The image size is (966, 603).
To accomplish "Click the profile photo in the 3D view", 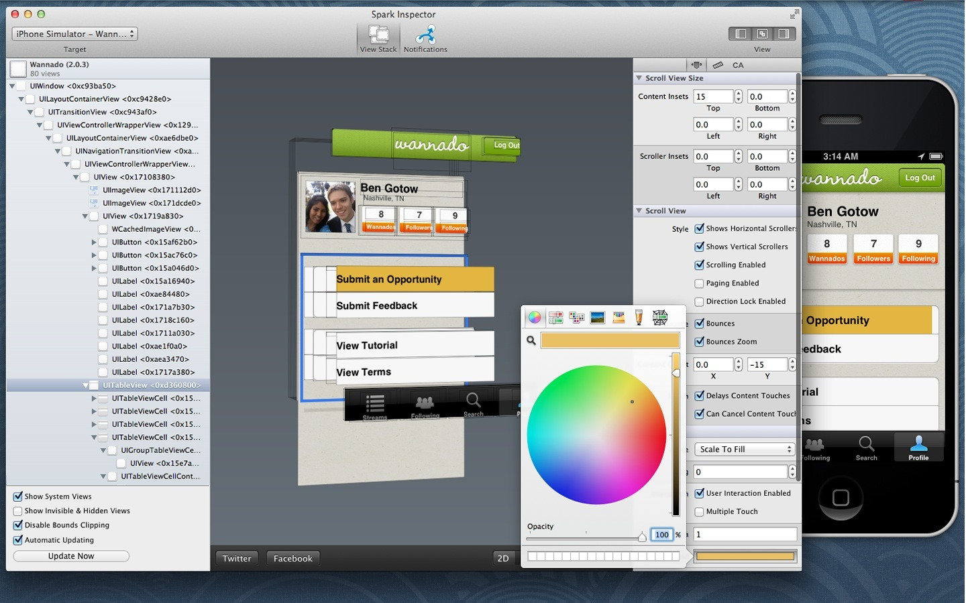I will 330,206.
